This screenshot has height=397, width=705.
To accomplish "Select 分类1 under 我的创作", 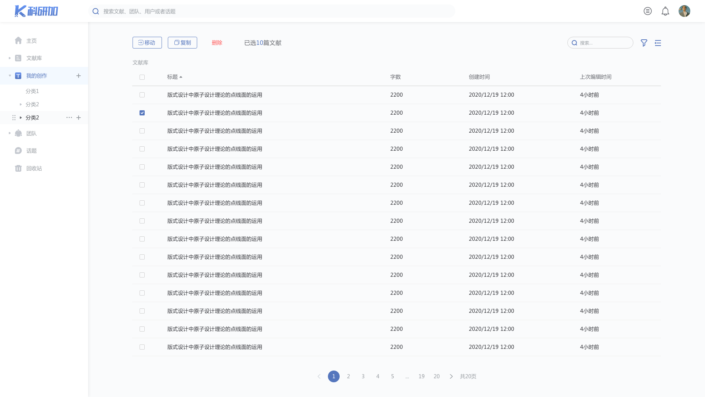I will 32,91.
